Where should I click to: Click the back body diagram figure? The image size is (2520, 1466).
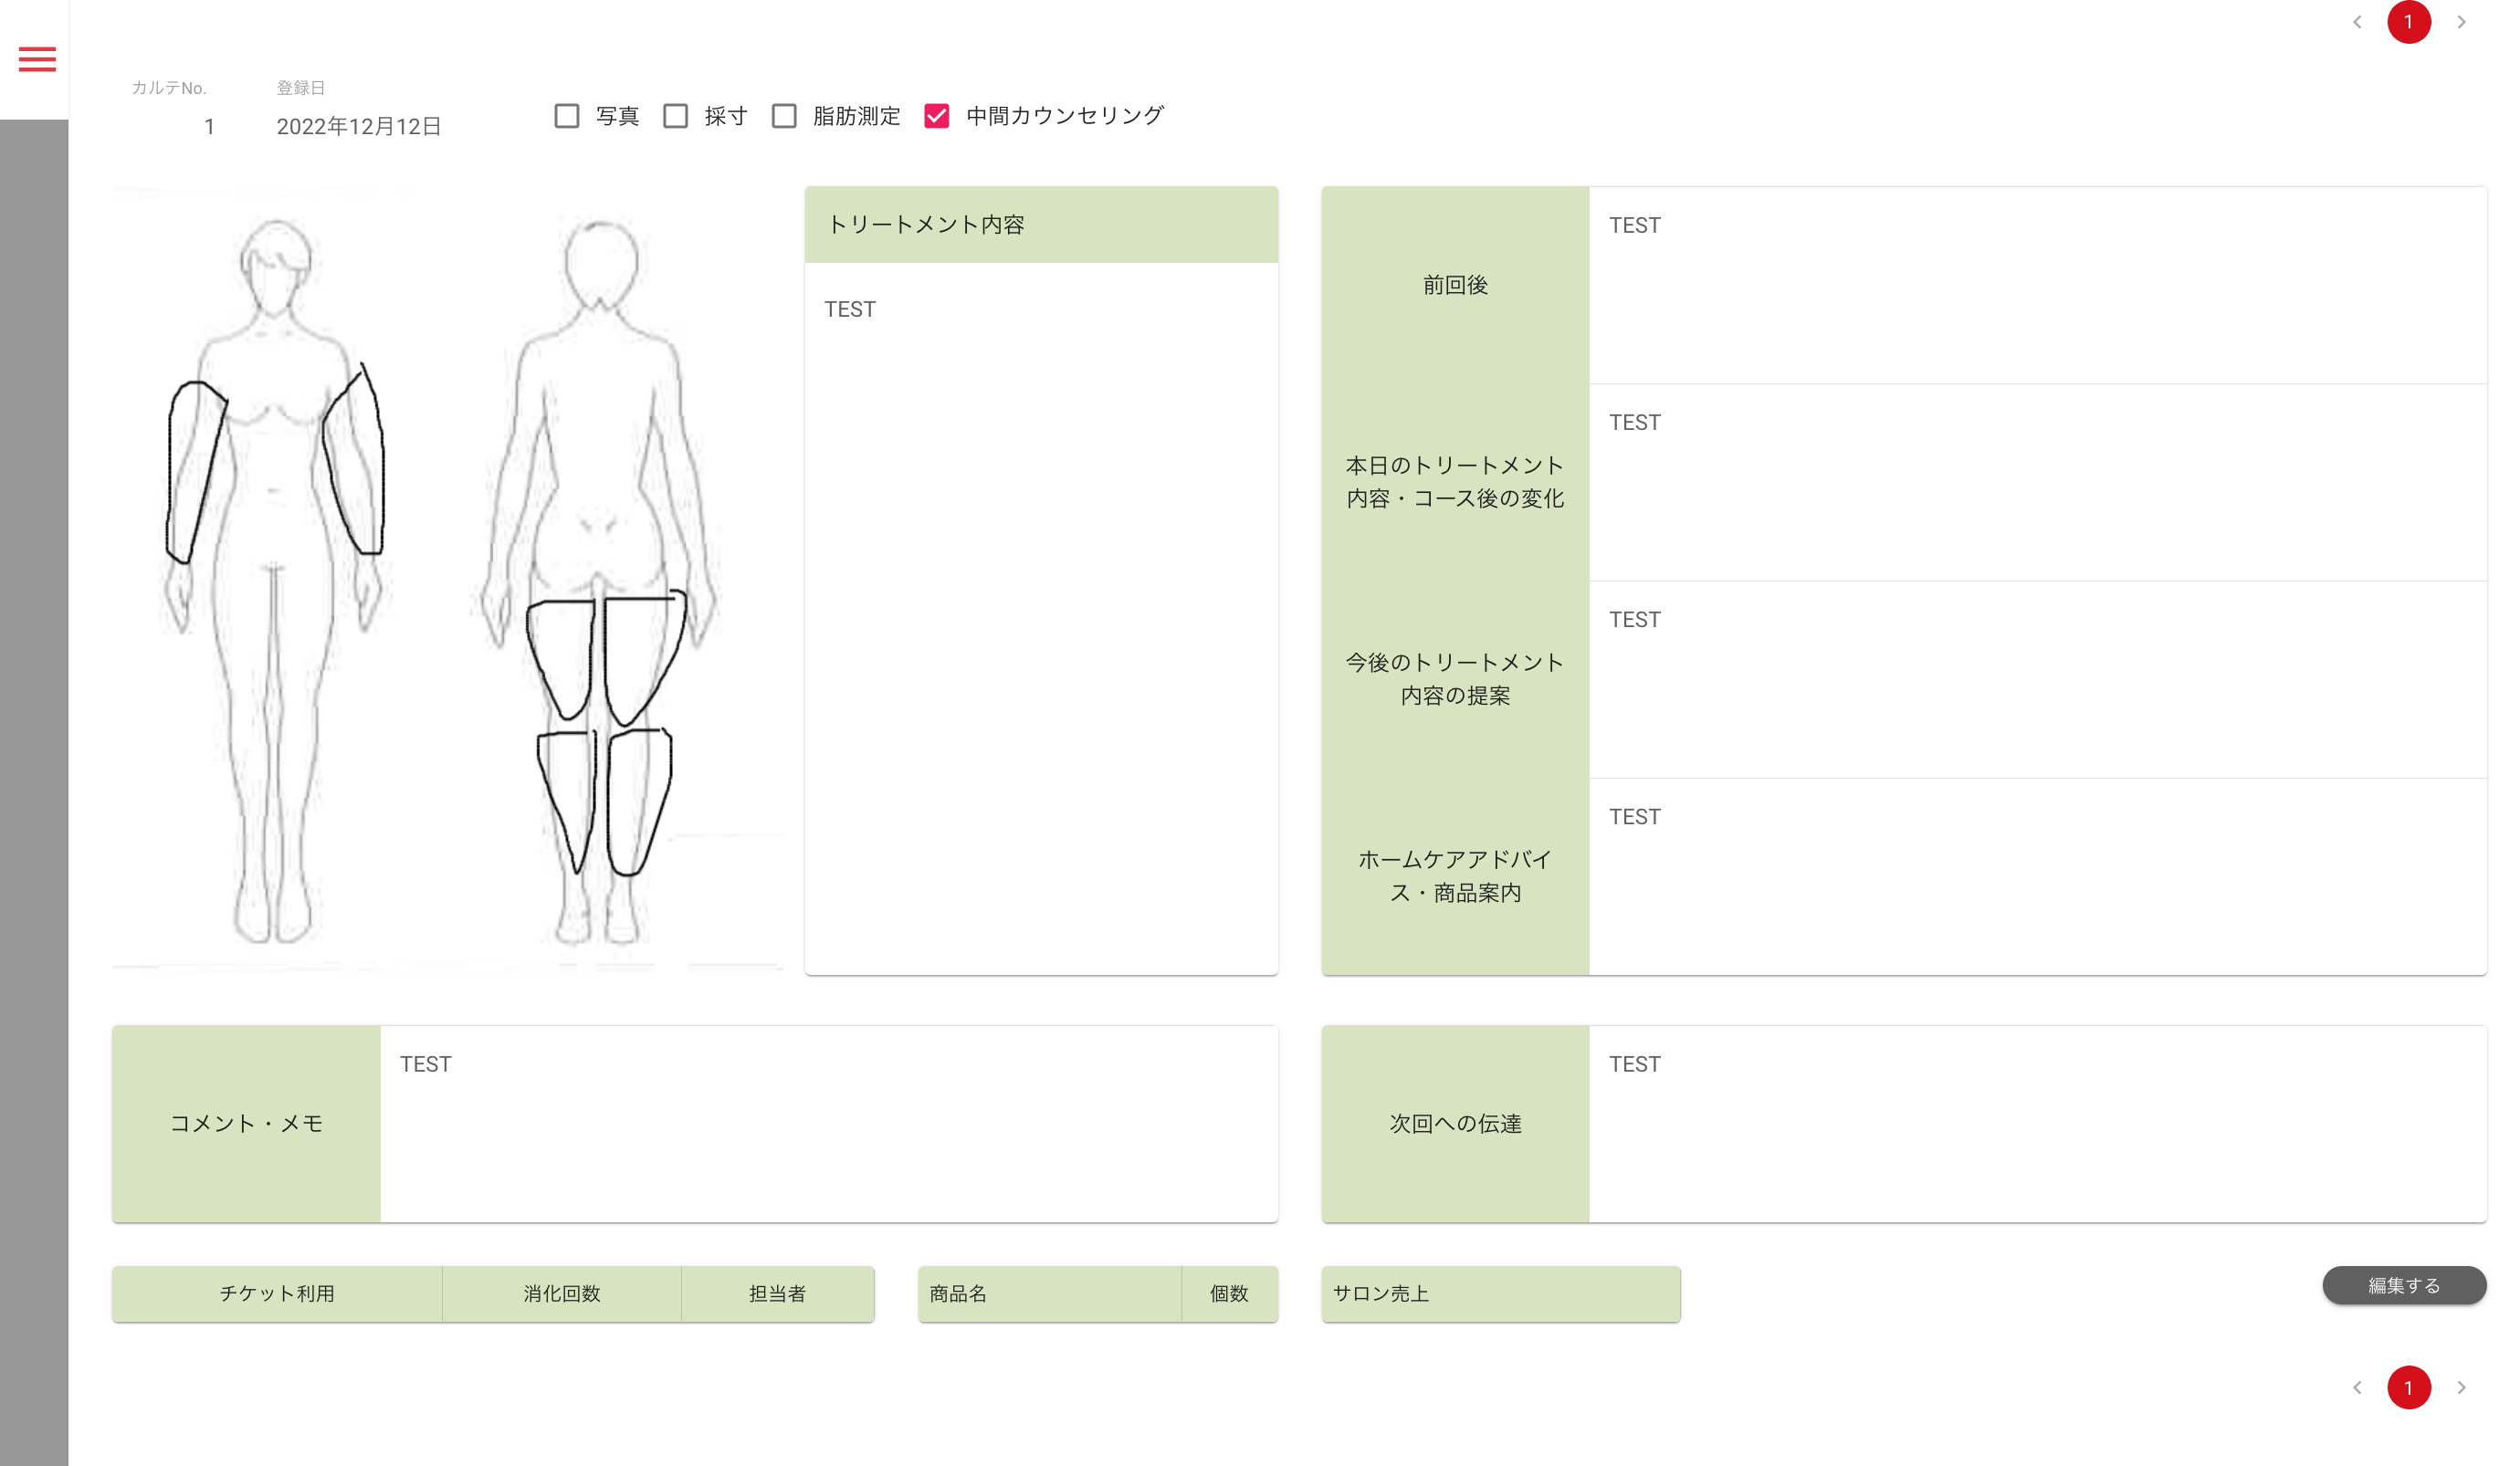click(x=600, y=580)
